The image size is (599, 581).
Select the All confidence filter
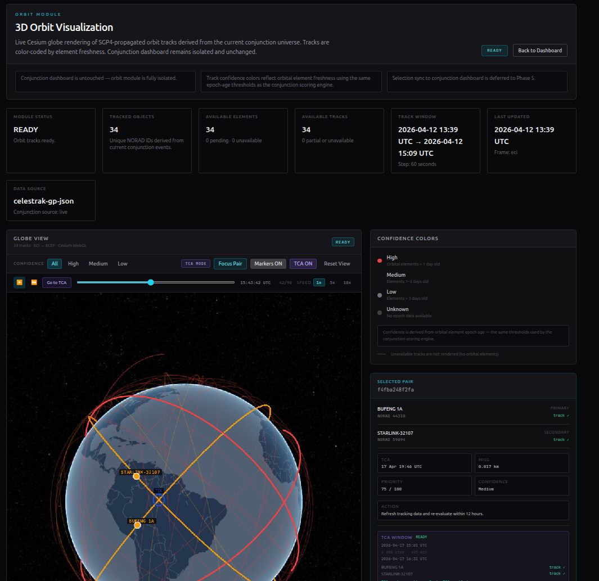55,264
